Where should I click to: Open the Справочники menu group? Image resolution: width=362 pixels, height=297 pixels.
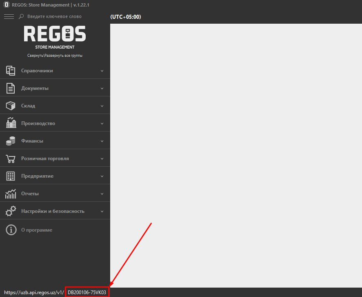click(x=55, y=71)
